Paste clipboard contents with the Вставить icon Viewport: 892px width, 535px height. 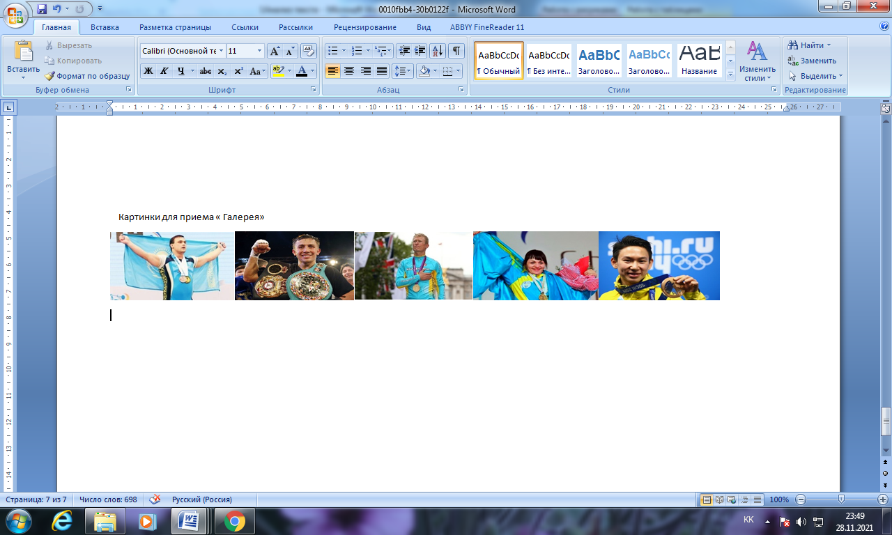coord(24,52)
